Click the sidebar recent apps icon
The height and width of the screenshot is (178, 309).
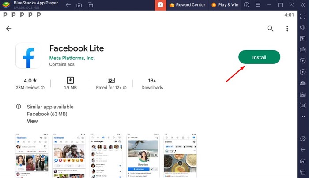point(303,172)
